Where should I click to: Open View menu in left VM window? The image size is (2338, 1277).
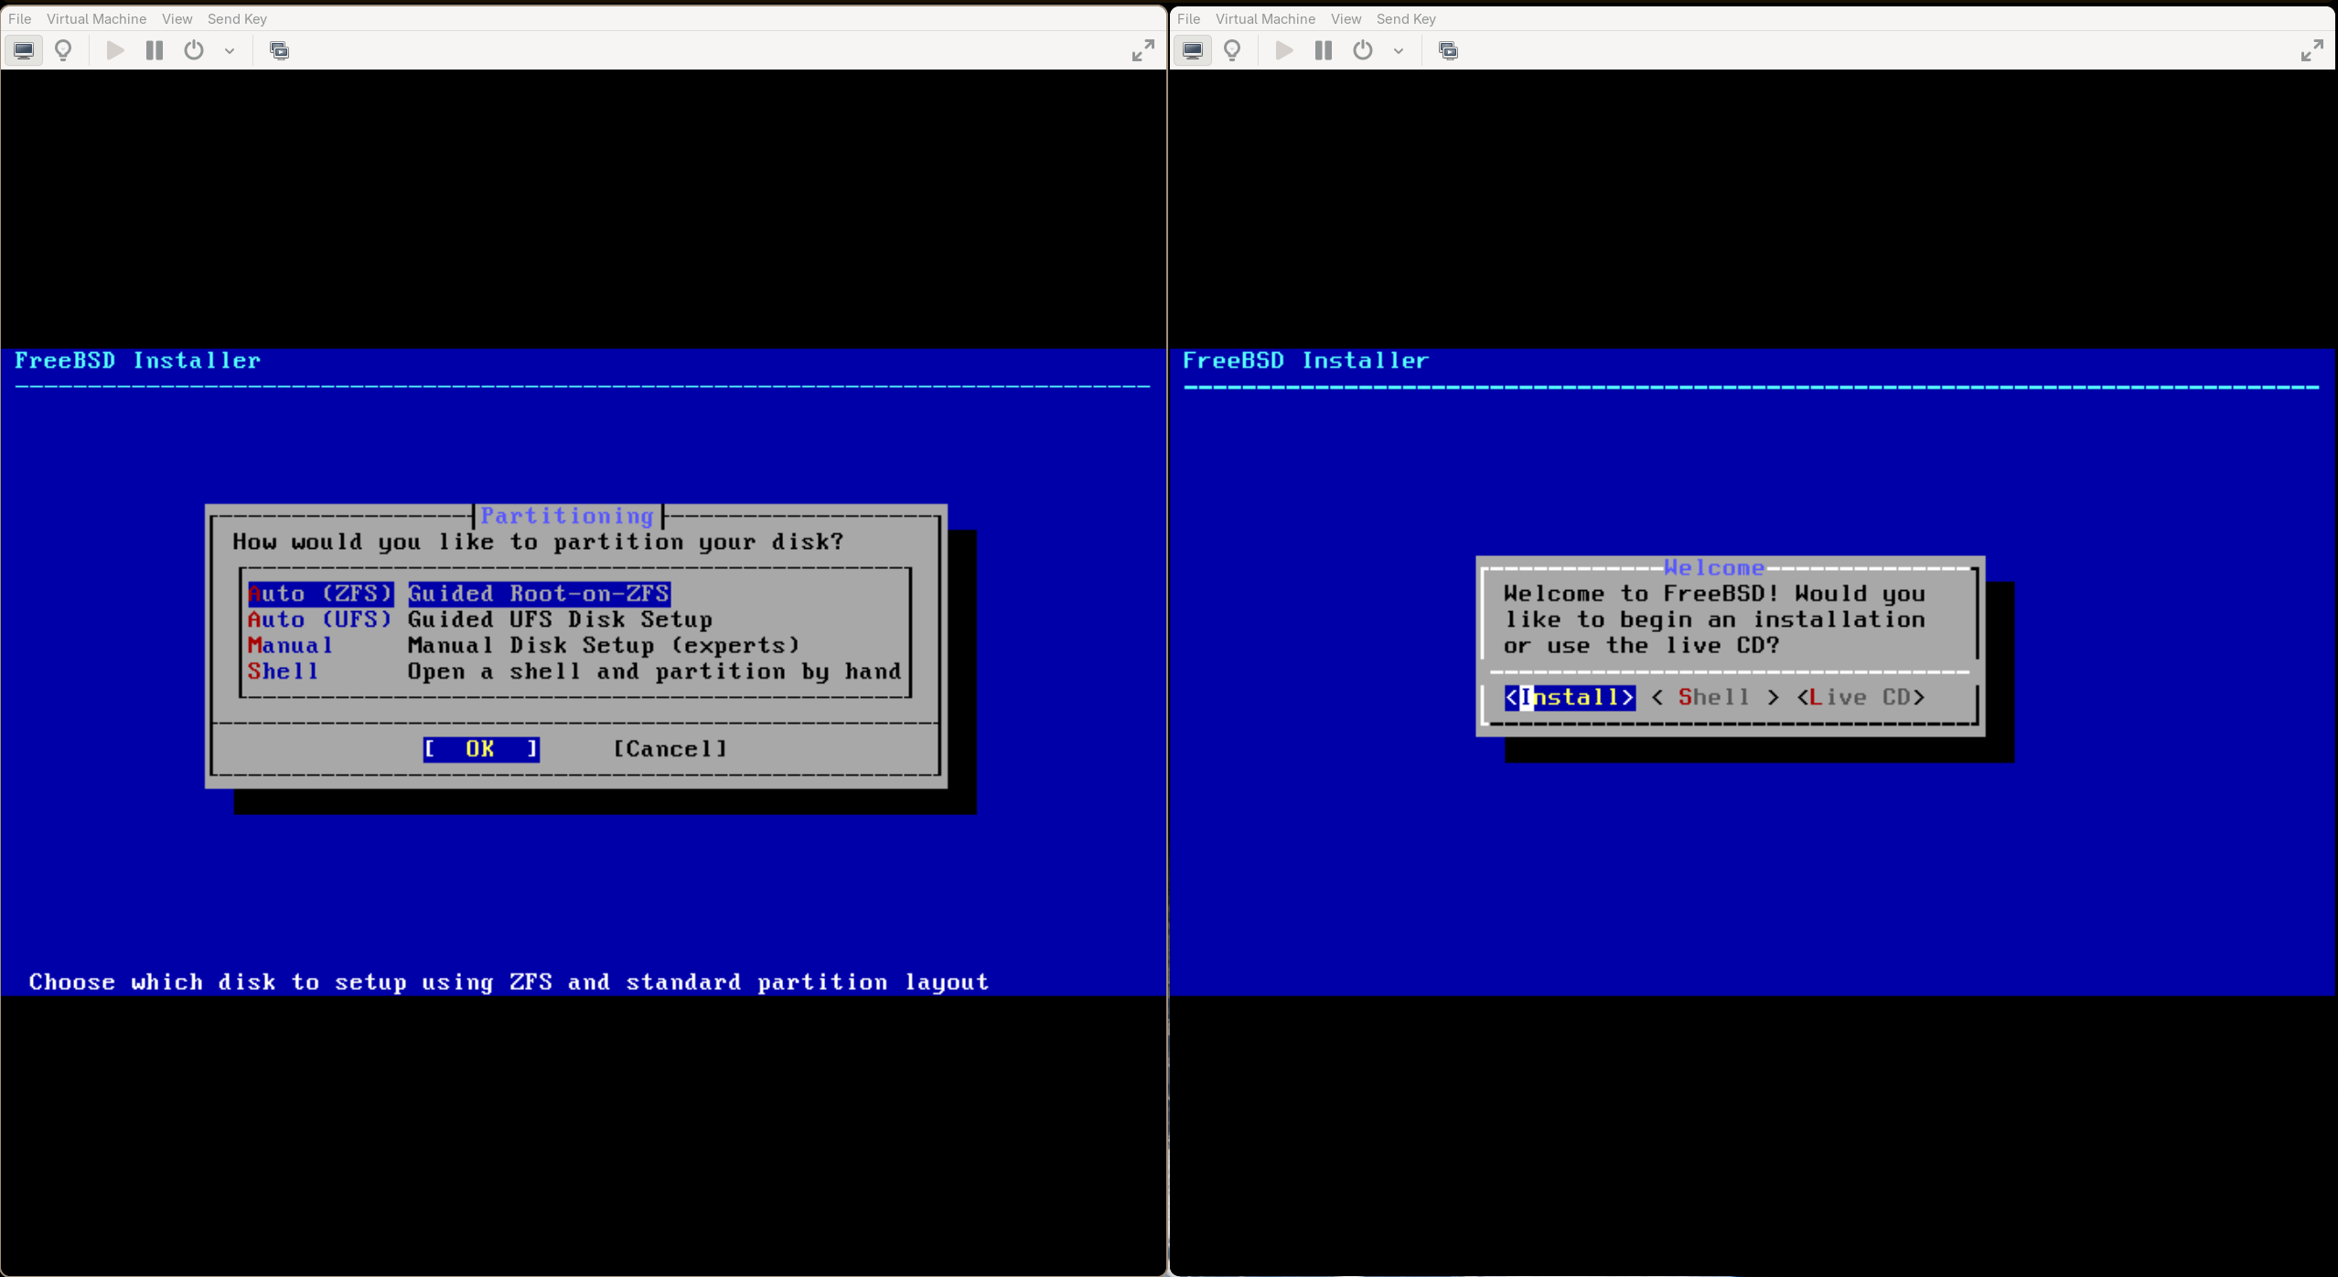pyautogui.click(x=177, y=18)
